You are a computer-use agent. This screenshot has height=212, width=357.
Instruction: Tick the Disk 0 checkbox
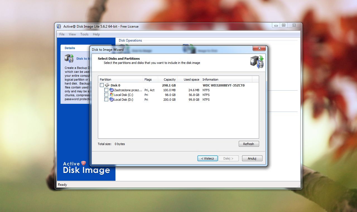pos(102,85)
